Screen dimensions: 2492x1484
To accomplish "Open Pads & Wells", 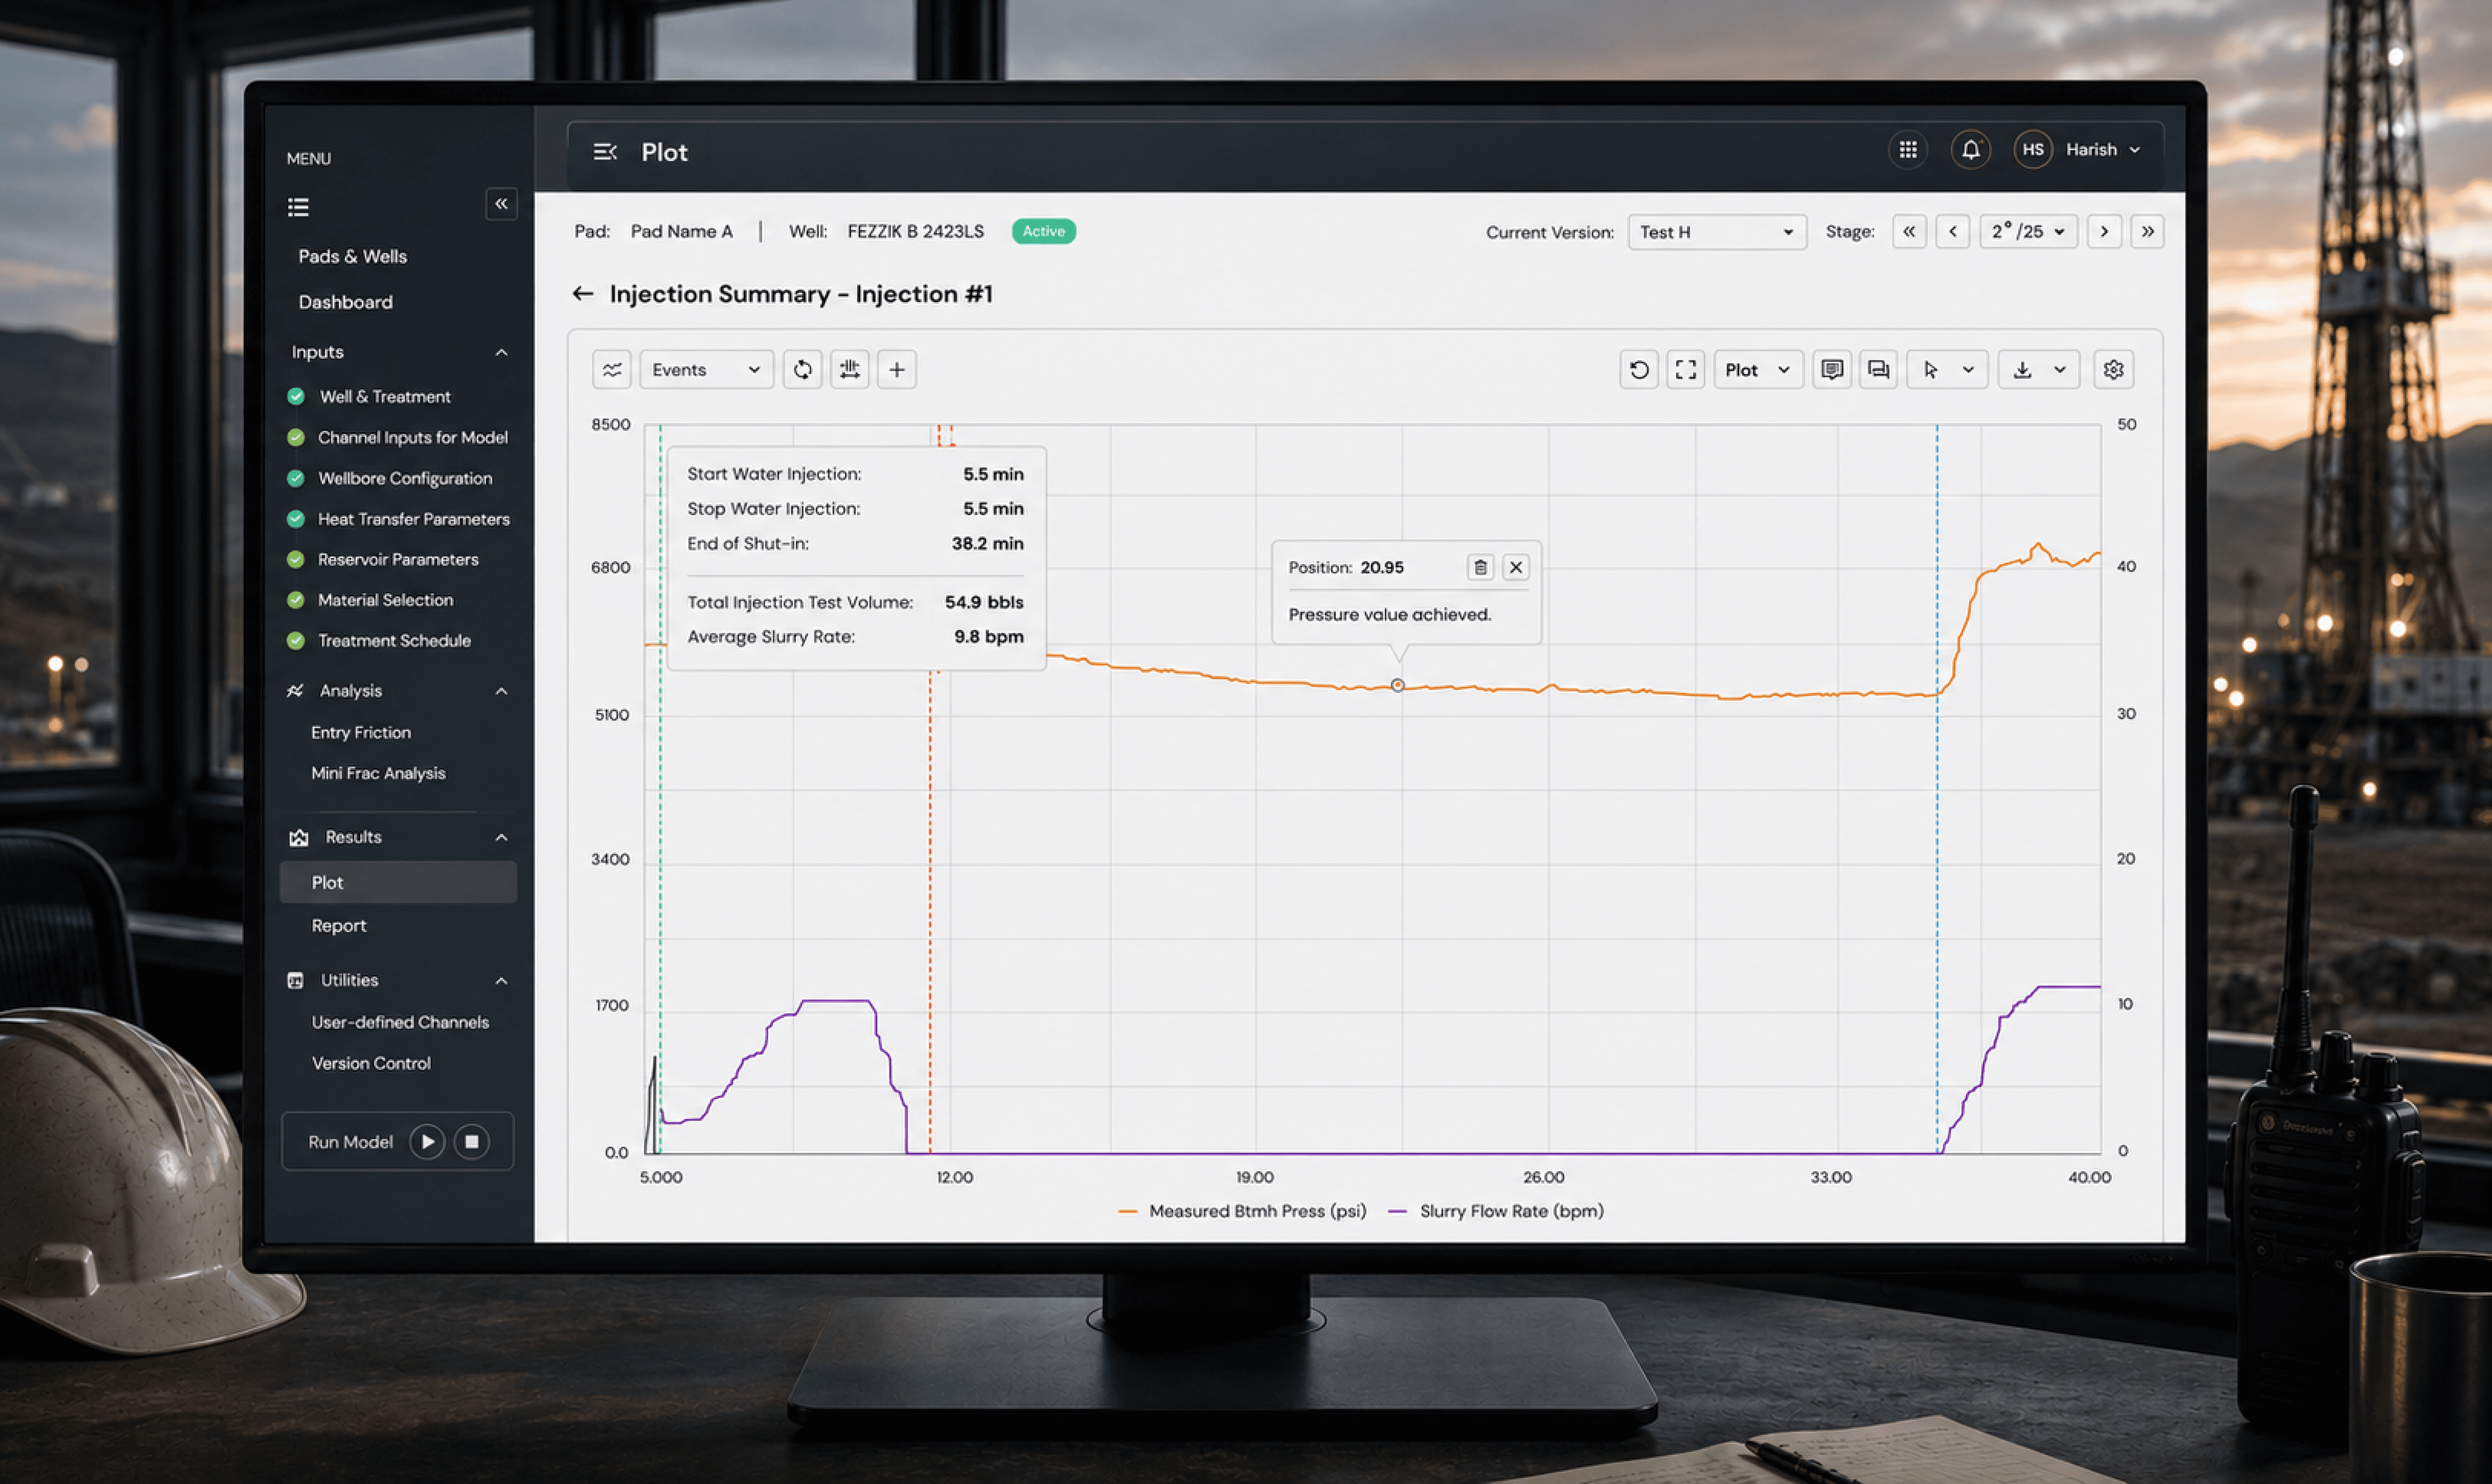I will [x=353, y=256].
